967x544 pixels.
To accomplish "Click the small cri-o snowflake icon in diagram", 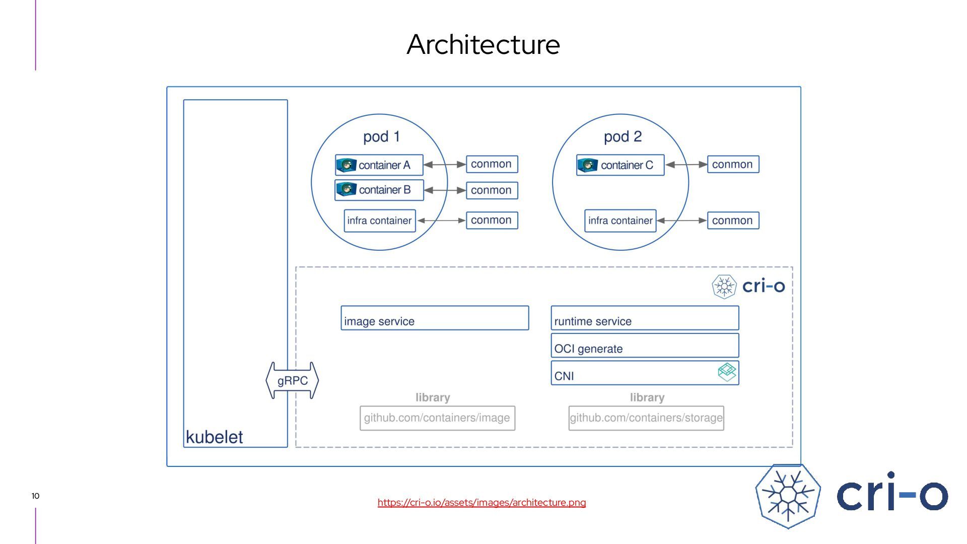I will tap(724, 287).
